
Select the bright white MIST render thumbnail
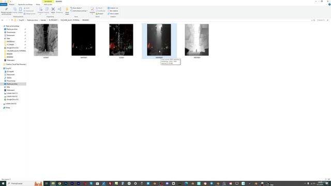tap(197, 40)
